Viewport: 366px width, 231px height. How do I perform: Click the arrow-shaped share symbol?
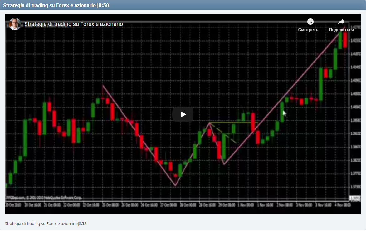(341, 21)
